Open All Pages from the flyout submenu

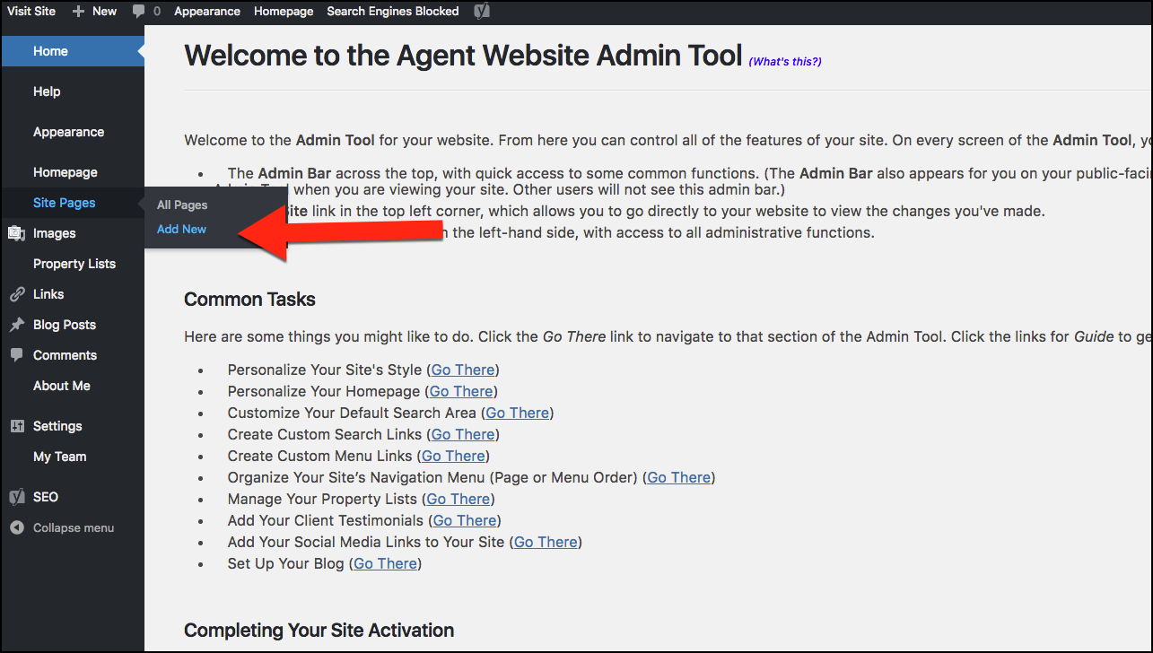[182, 205]
